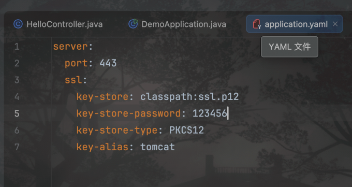Click line number 5 in gutter
This screenshot has width=352, height=187.
[17, 113]
